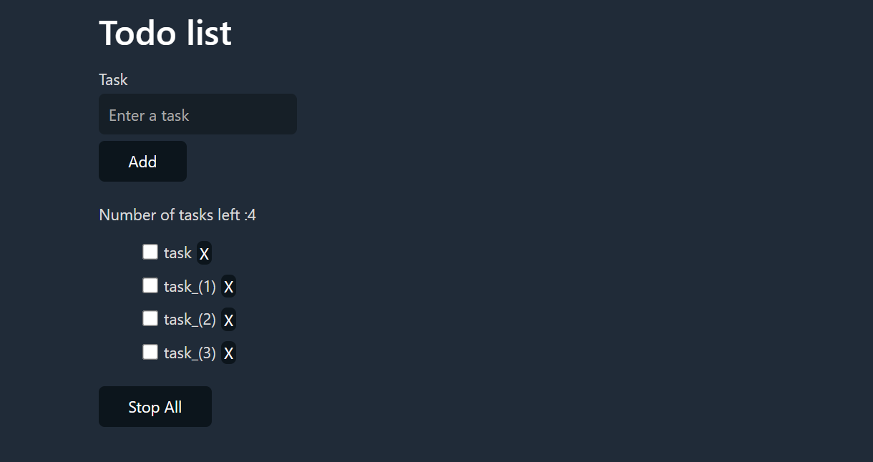The image size is (873, 462).
Task: Click the tasks remaining counter text
Action: tap(177, 215)
